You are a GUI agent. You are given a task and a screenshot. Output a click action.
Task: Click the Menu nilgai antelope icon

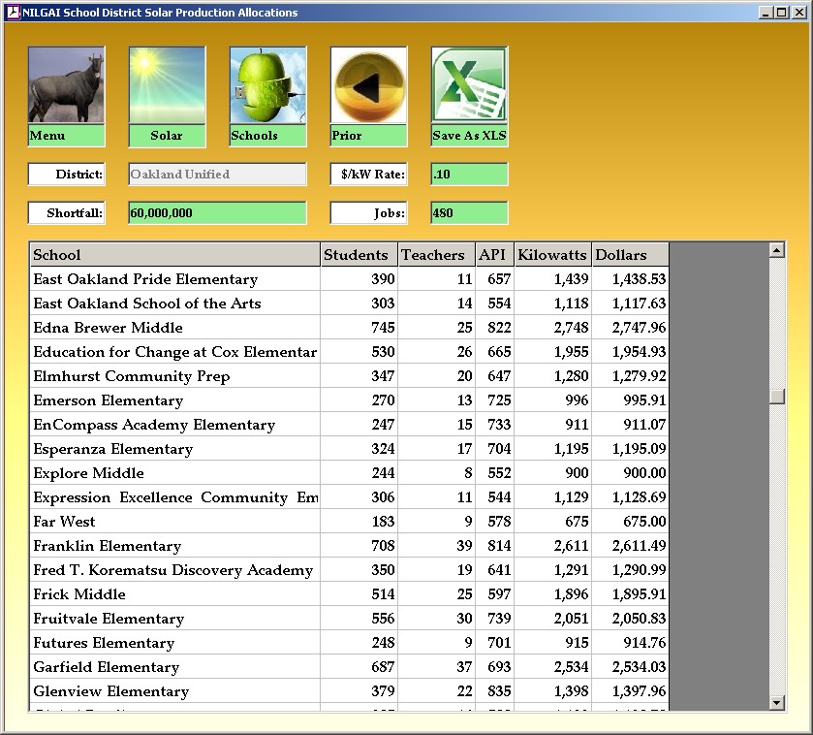click(66, 85)
